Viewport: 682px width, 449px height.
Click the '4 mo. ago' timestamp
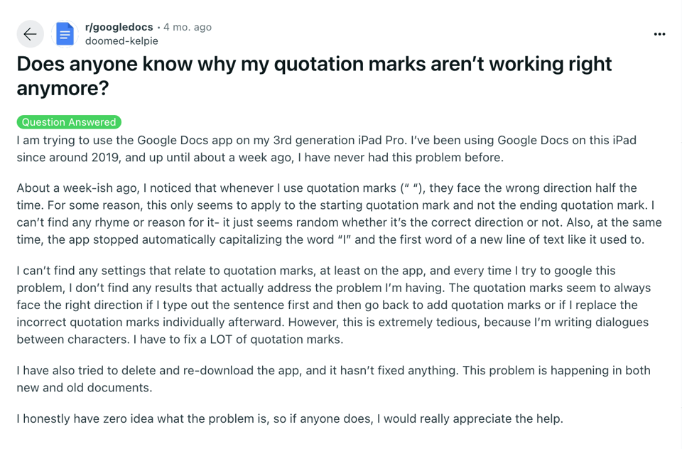tap(188, 27)
